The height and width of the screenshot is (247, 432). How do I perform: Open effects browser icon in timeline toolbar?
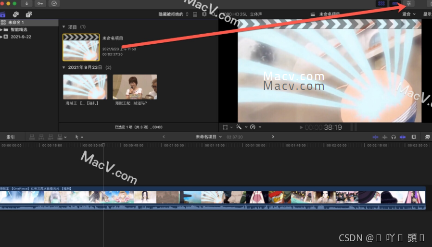pyautogui.click(x=427, y=137)
